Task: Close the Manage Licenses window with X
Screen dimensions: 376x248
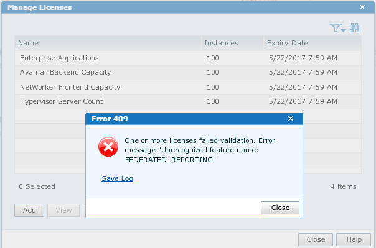Action: (362, 7)
